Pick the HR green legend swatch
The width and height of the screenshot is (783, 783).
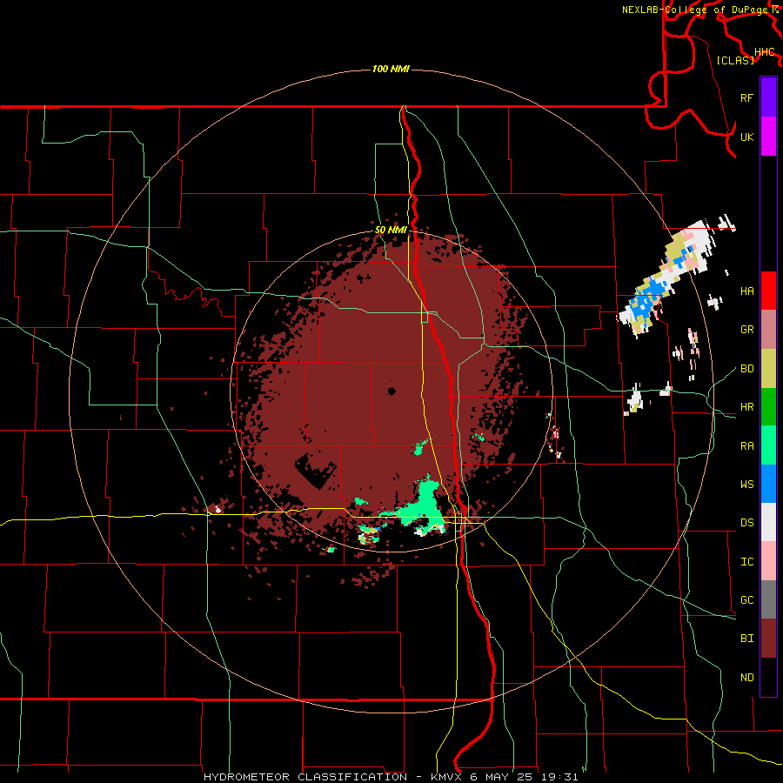coord(768,407)
